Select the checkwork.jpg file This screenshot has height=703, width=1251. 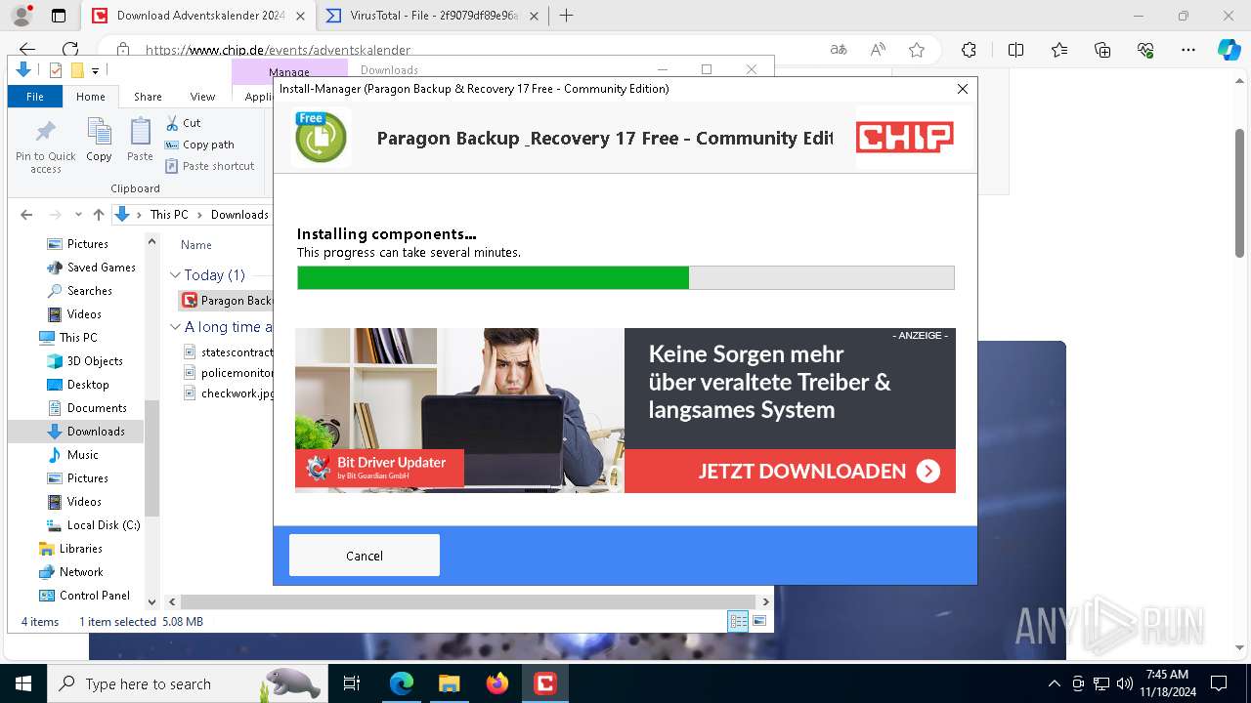coord(228,393)
